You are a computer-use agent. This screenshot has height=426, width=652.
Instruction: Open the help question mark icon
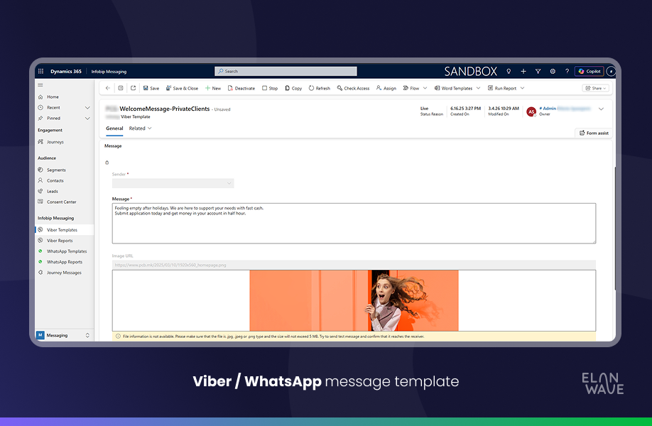pos(567,71)
